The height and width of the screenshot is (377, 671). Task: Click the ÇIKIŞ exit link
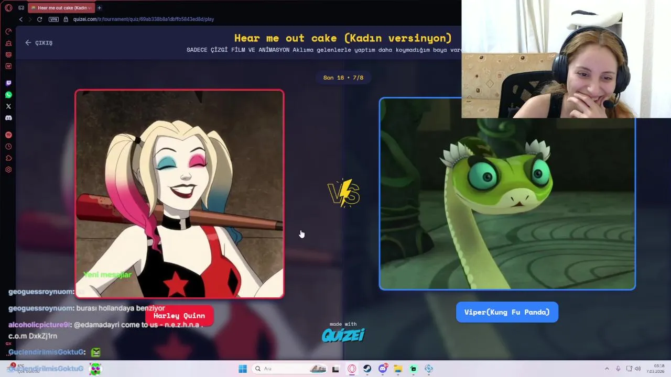tap(39, 43)
